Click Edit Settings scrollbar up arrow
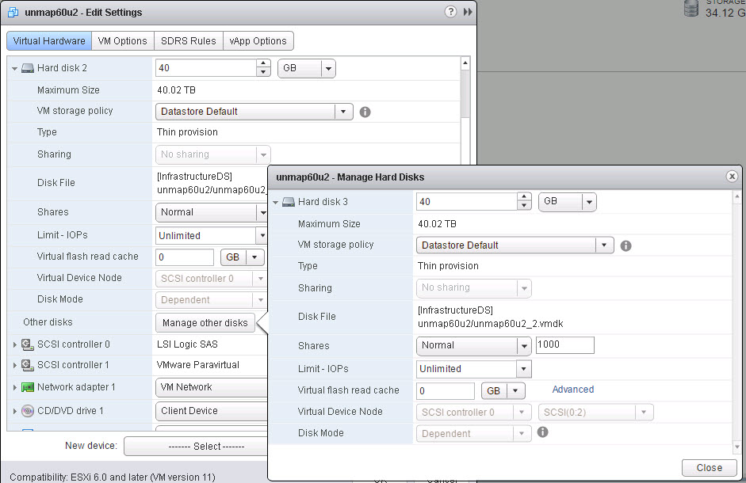The width and height of the screenshot is (746, 483). point(465,63)
